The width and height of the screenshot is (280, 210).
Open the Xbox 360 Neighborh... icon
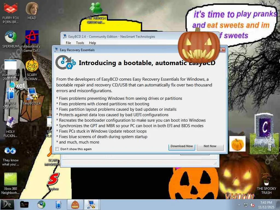(x=11, y=183)
